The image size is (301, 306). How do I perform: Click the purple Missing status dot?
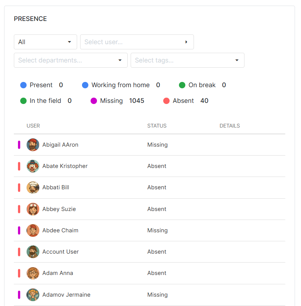[94, 101]
